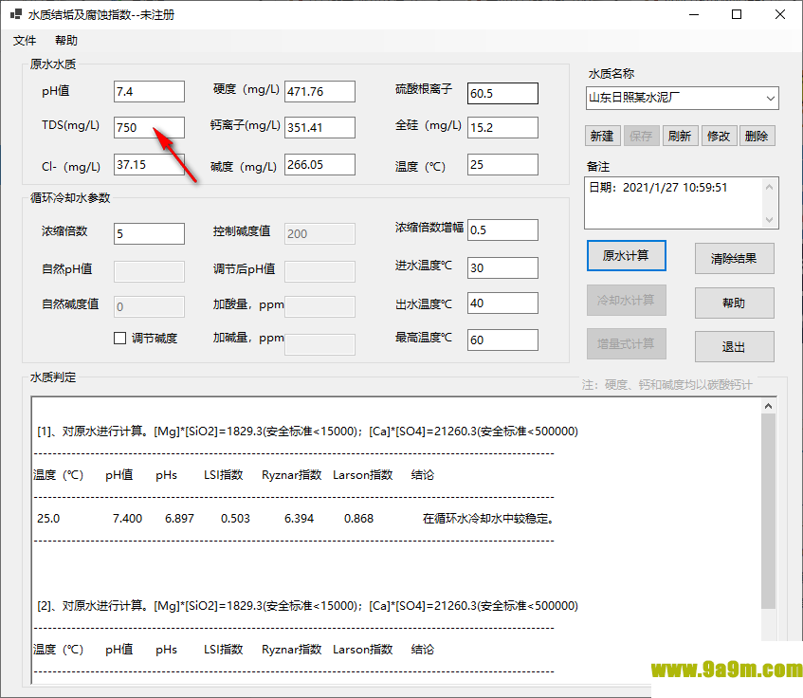The width and height of the screenshot is (803, 698).
Task: Tick the 调节碱度 checkbox
Action: [x=119, y=338]
